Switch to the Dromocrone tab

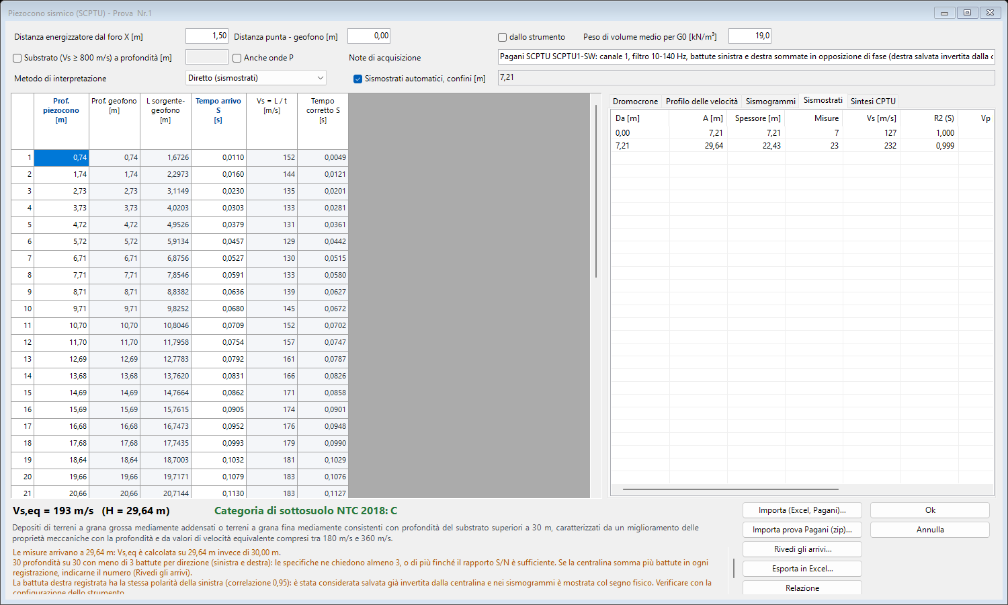pos(635,101)
